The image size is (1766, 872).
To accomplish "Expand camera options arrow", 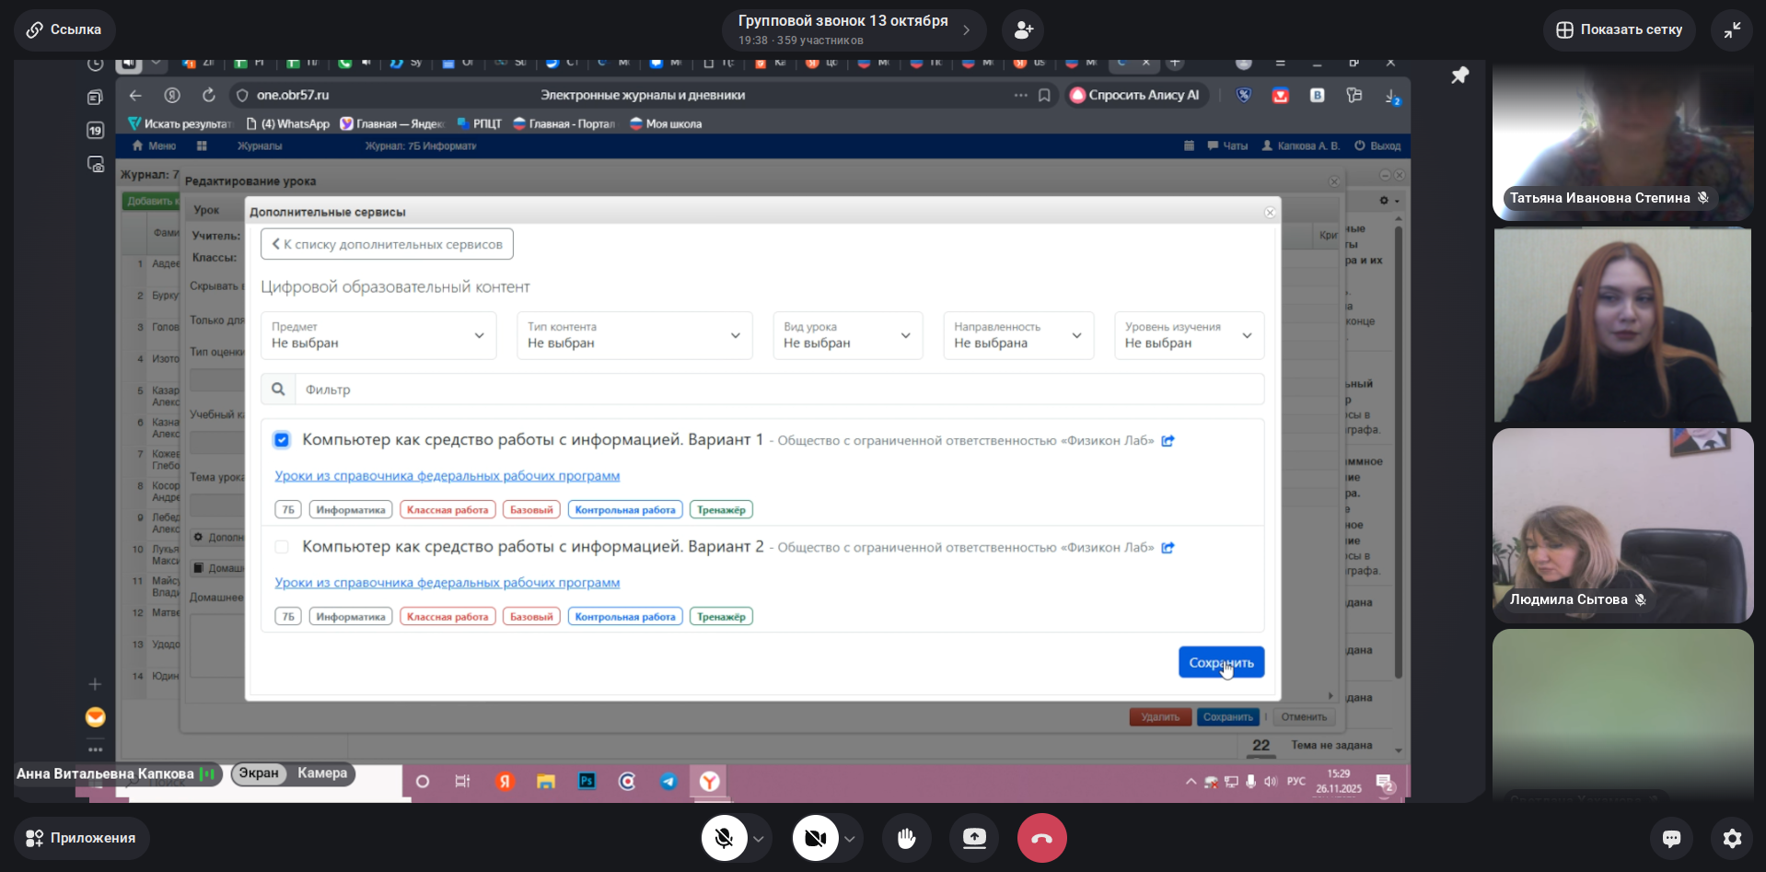I will 850,839.
